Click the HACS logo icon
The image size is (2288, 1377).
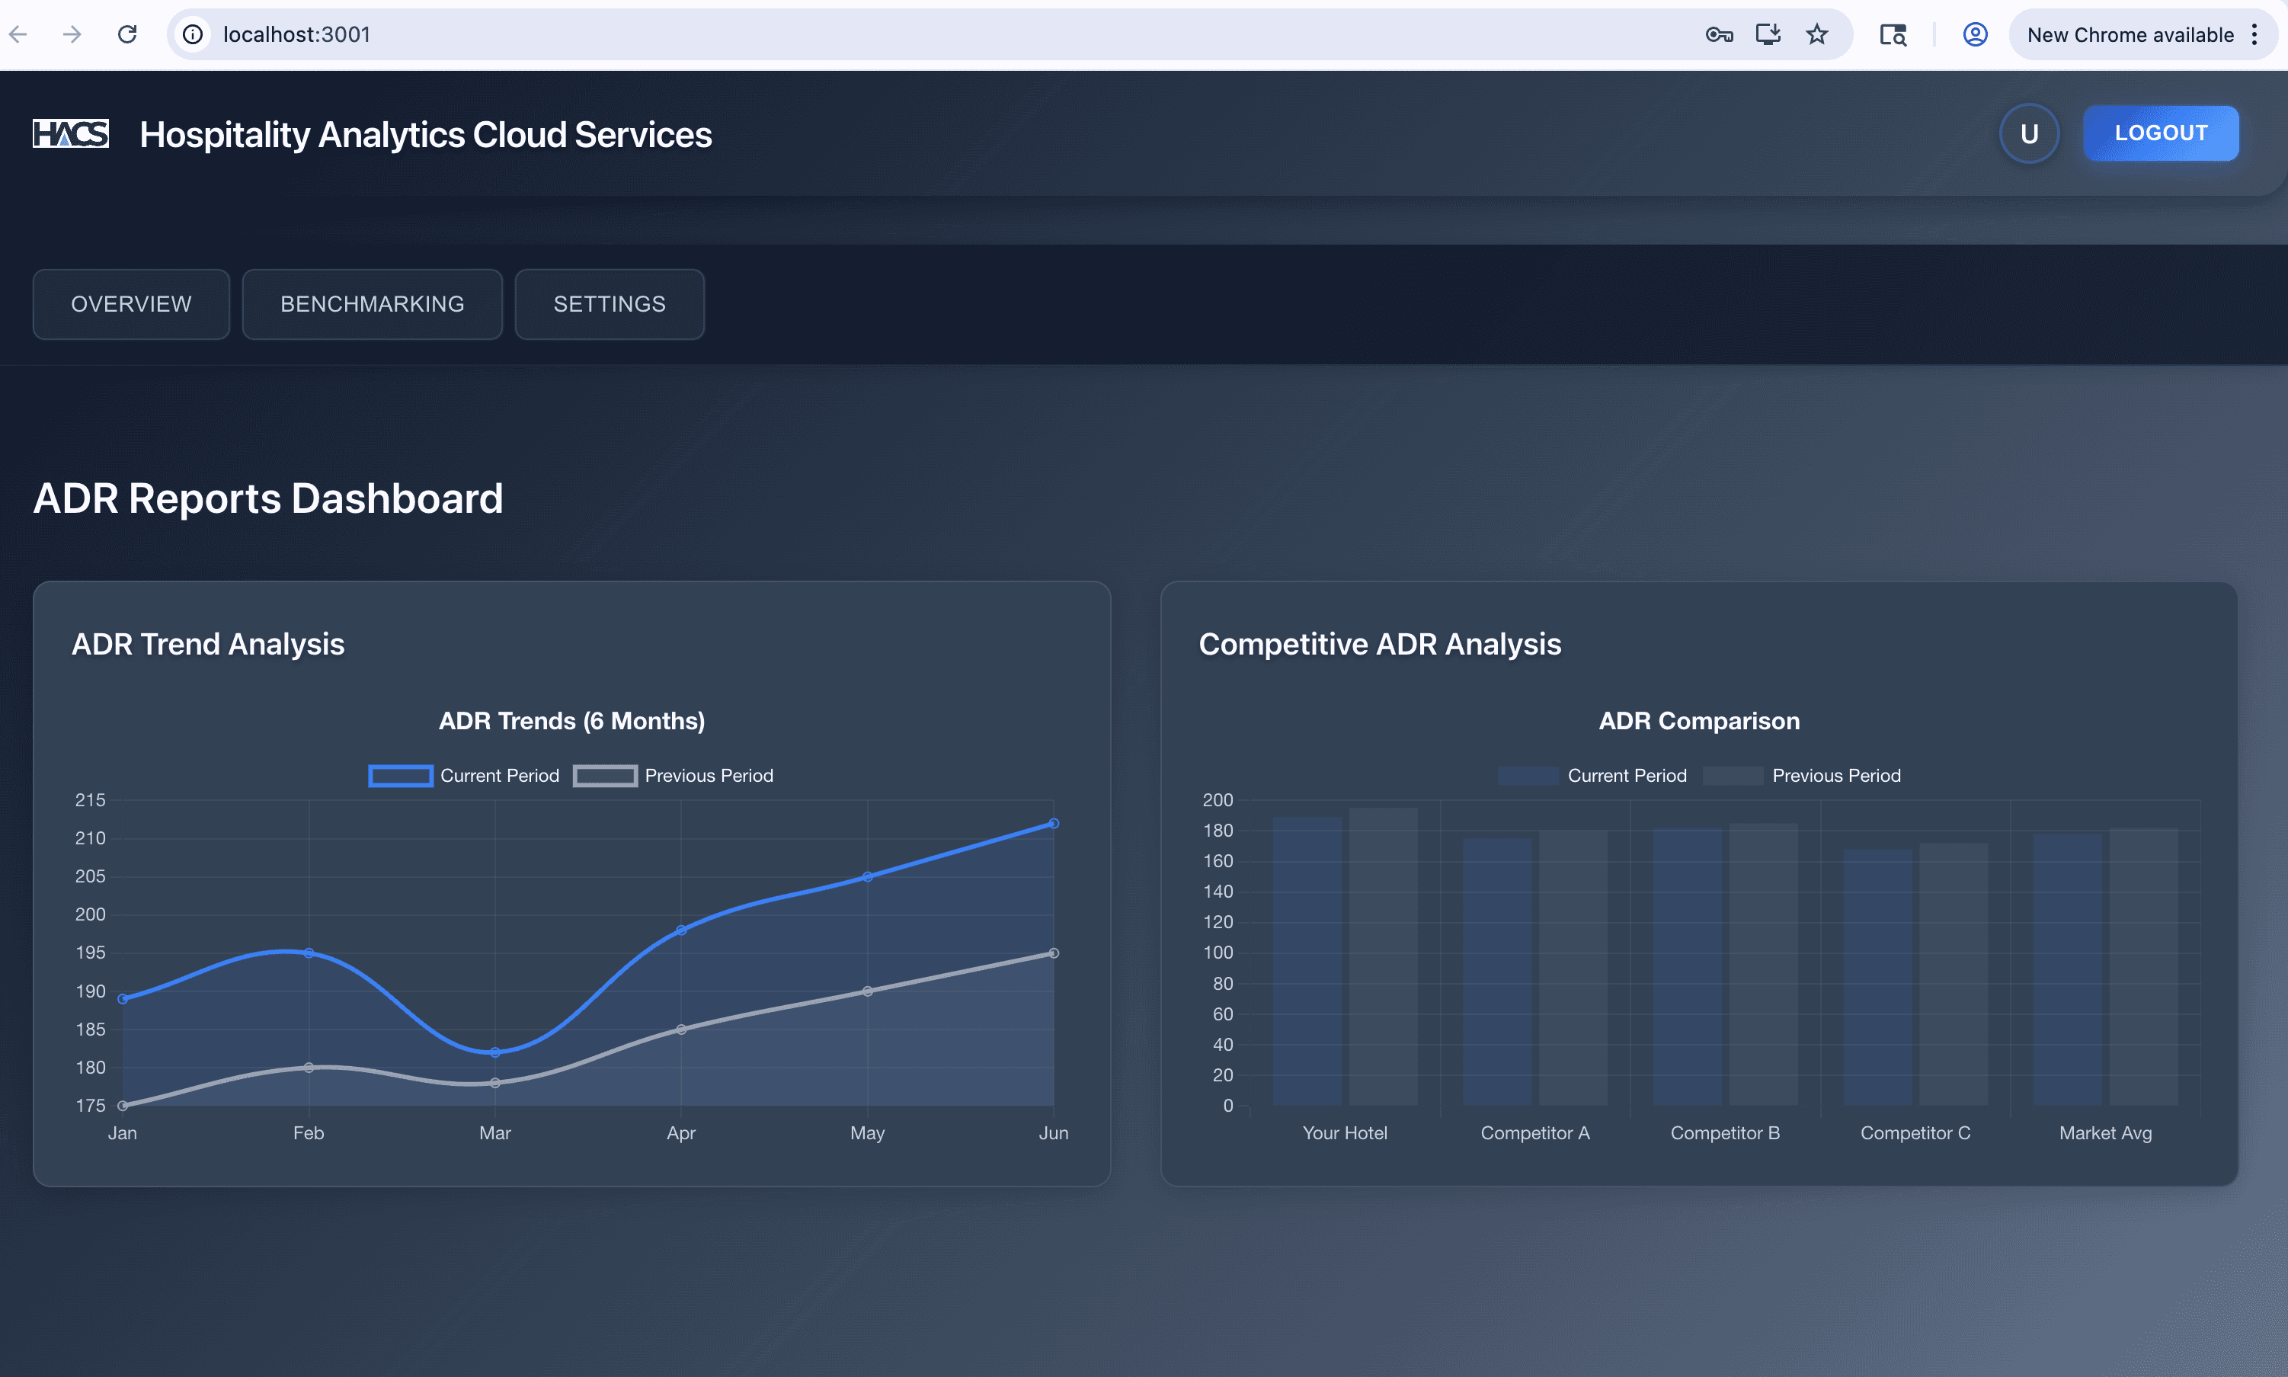71,133
